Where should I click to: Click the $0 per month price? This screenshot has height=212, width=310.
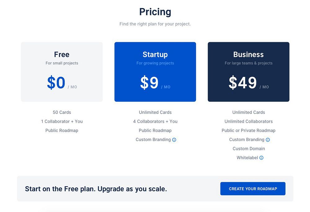[56, 83]
